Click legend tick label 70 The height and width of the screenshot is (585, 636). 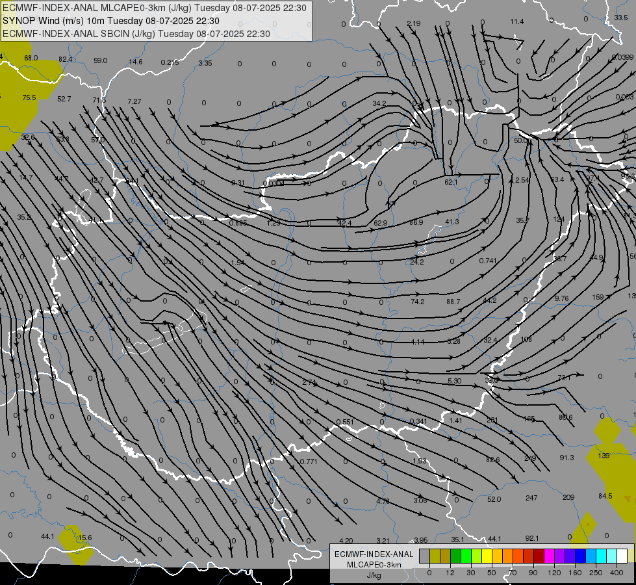[513, 573]
